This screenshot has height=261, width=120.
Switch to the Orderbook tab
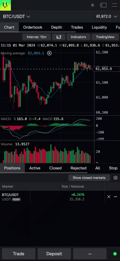pos(33,27)
